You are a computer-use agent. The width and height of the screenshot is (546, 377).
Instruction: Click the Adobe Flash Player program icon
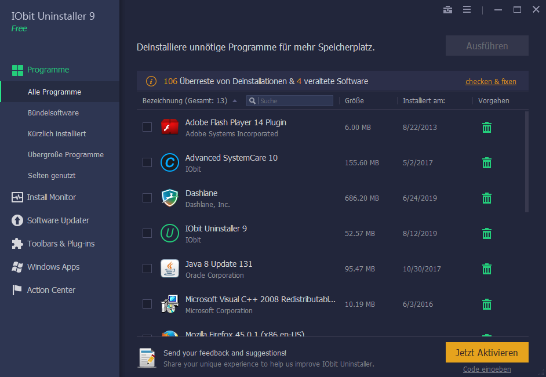tap(170, 127)
